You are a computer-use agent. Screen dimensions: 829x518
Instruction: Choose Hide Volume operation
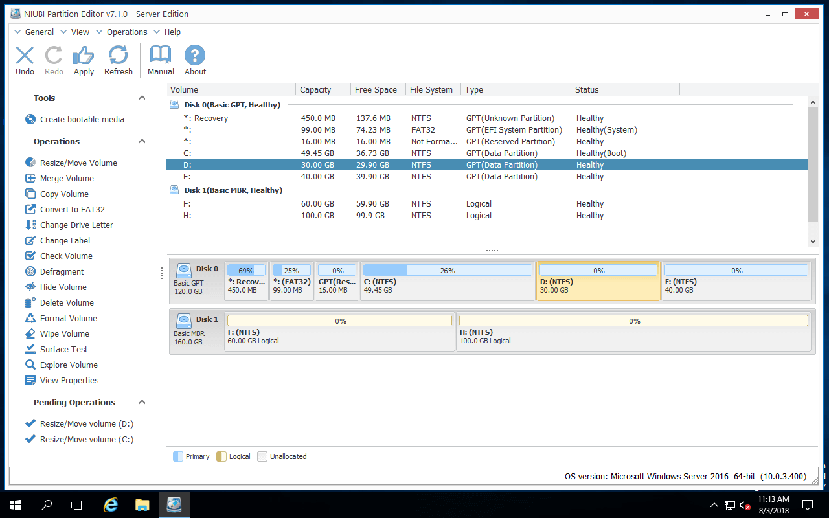[x=56, y=287]
